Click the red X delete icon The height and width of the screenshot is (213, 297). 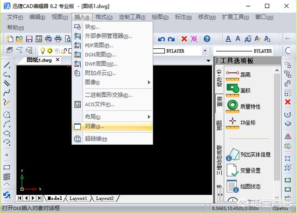pyautogui.click(x=184, y=39)
